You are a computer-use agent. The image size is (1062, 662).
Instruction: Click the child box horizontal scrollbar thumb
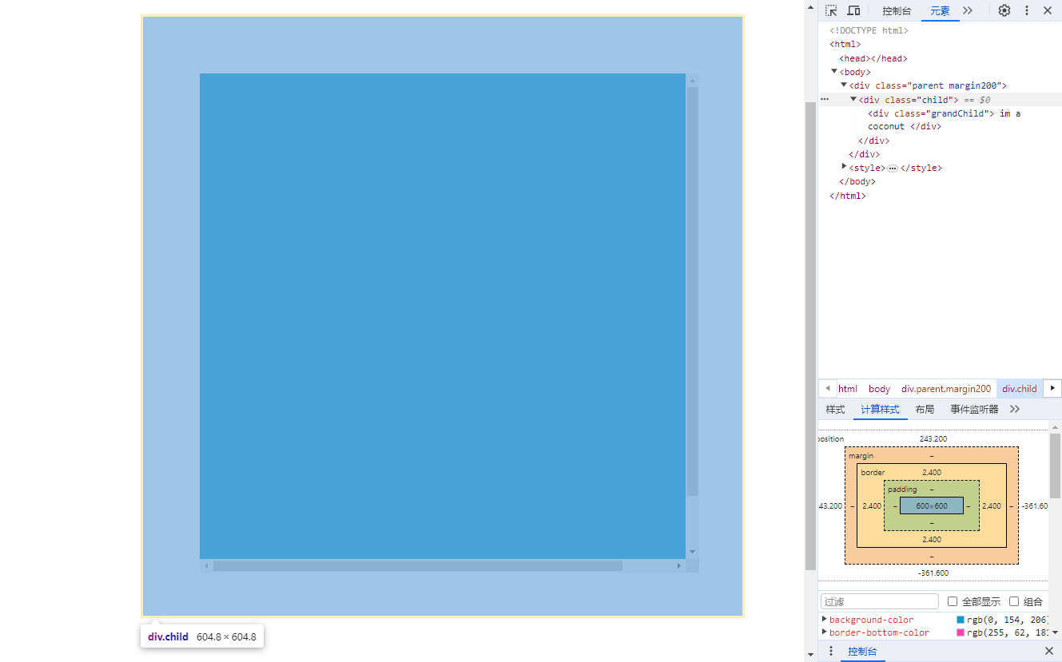click(x=418, y=565)
